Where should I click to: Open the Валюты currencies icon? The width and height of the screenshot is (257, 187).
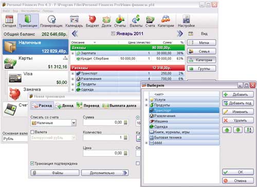click(x=136, y=21)
